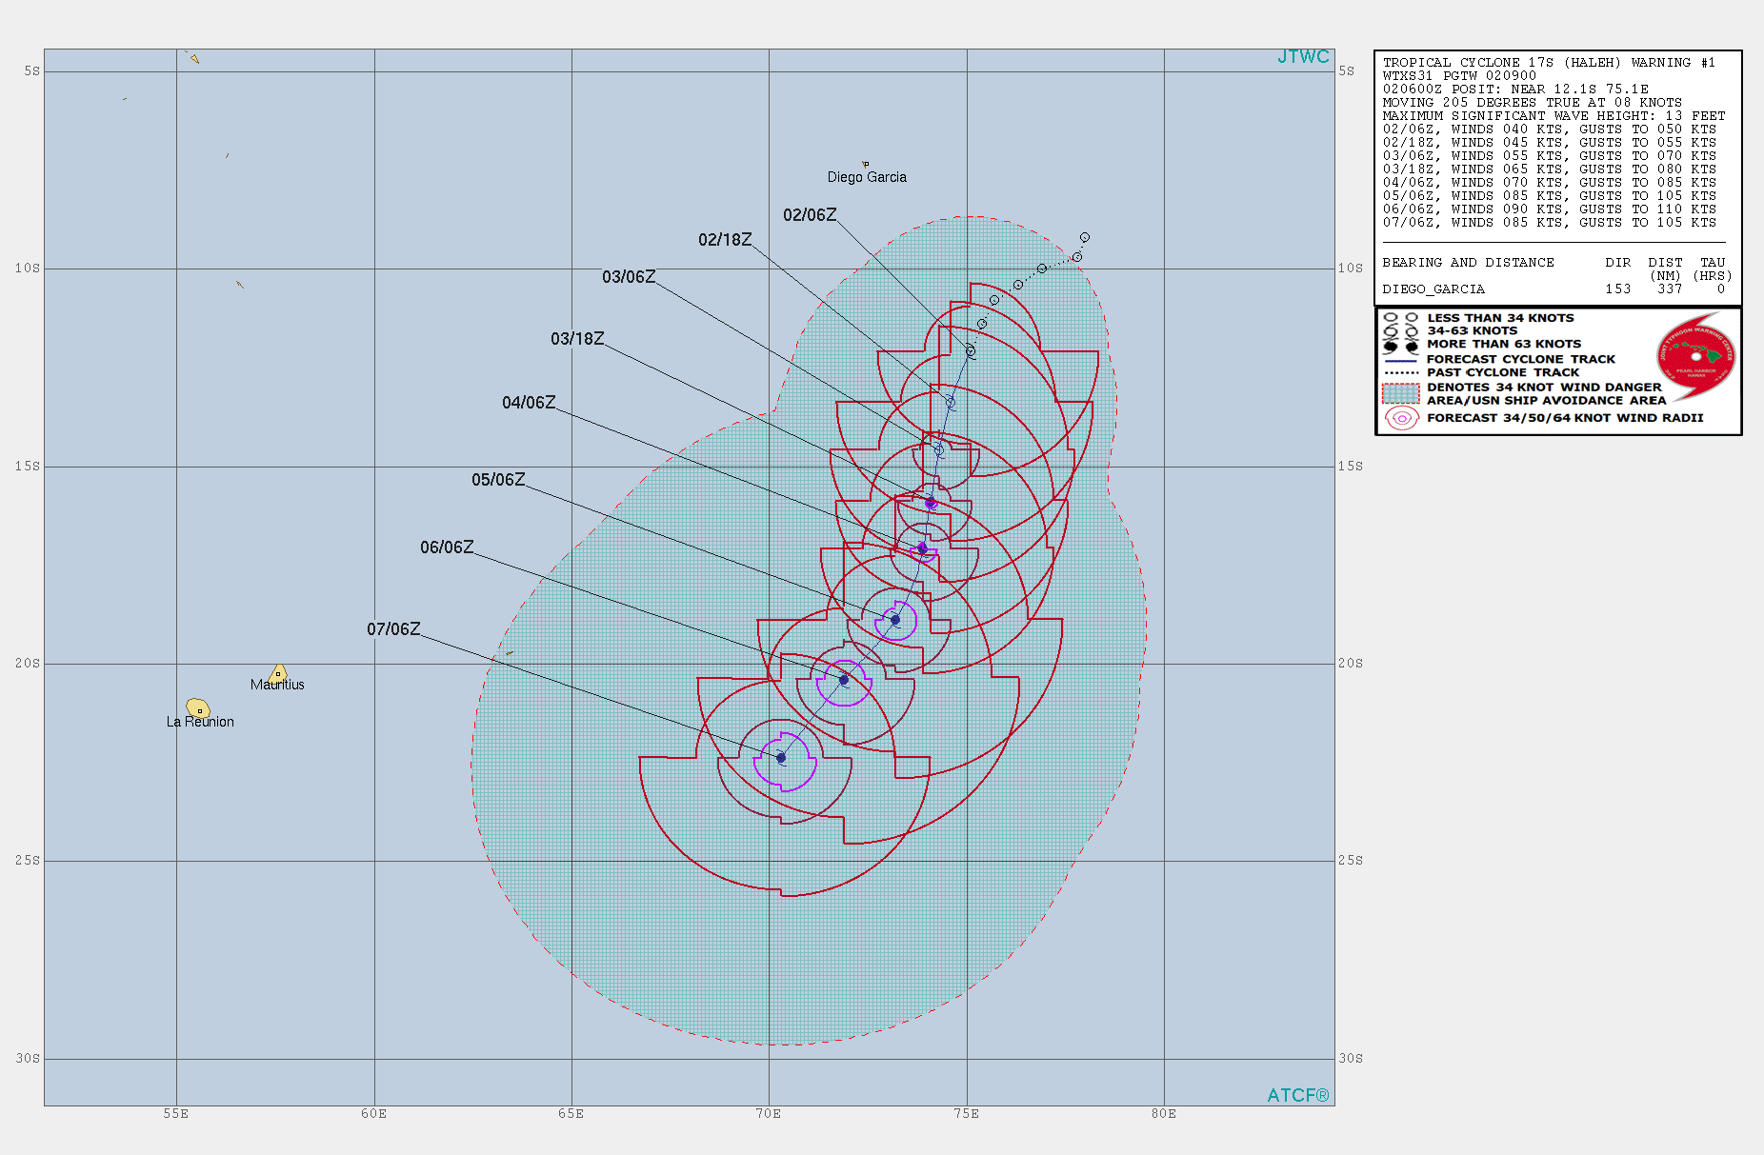
Task: Click the 06/06Z winds 090 KTS row
Action: [x=1550, y=209]
